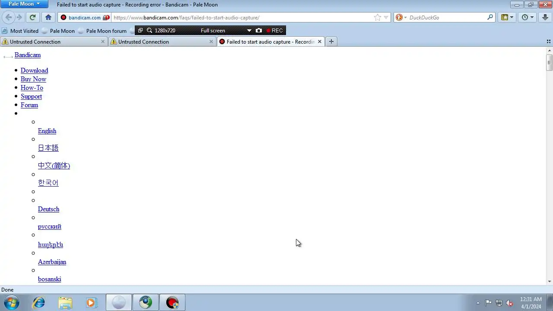Open the history clock button dropdown
The width and height of the screenshot is (553, 311).
pyautogui.click(x=528, y=17)
